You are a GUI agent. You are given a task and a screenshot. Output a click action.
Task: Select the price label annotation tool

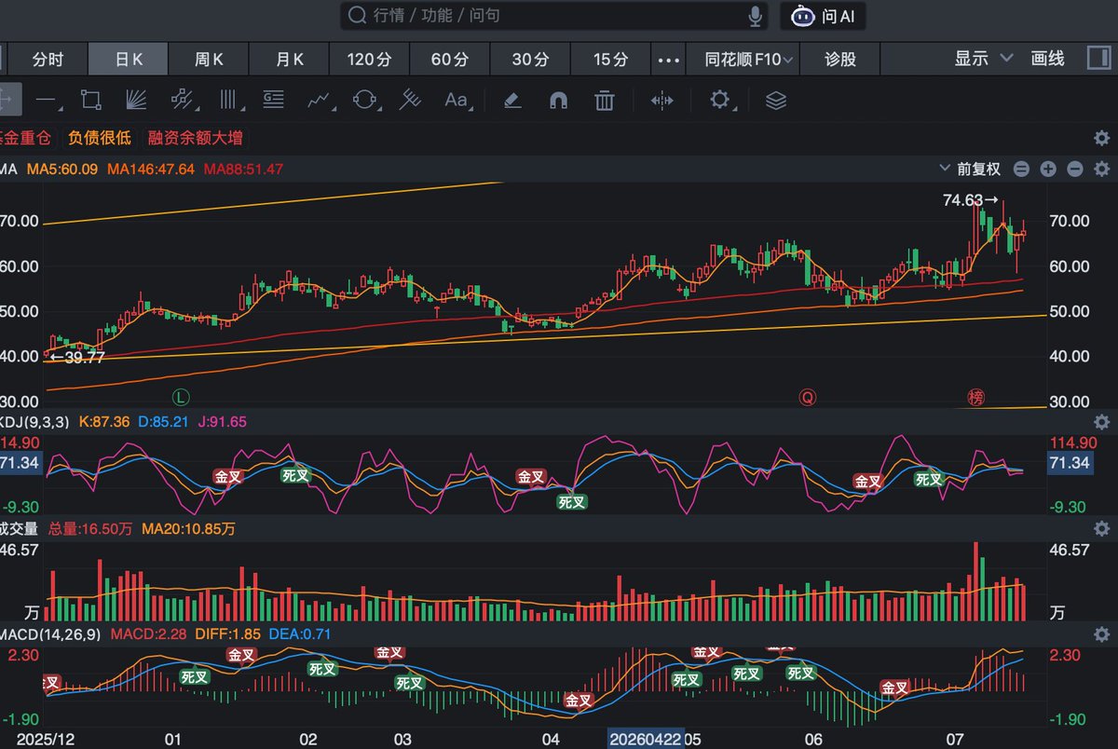tap(273, 100)
